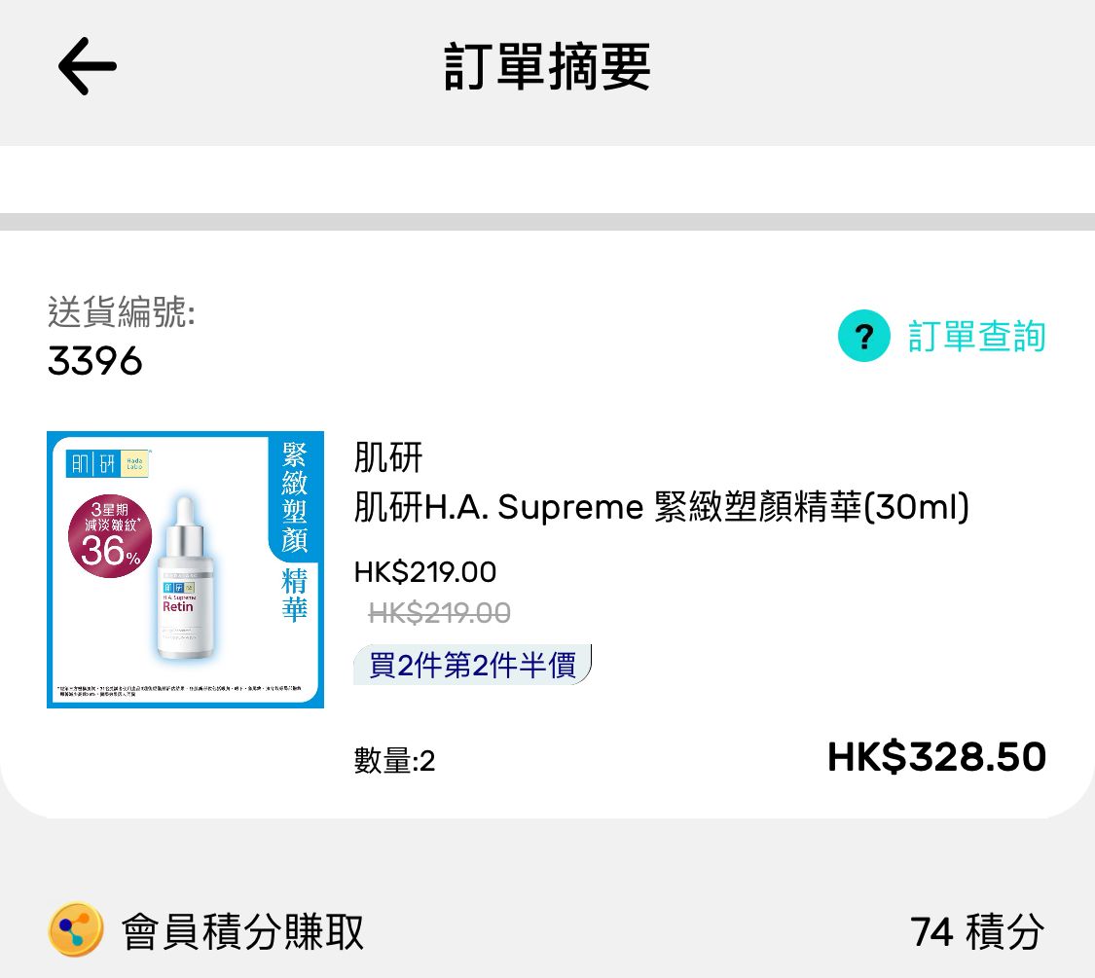Open the 訂單查詢 order inquiry link

click(x=975, y=335)
